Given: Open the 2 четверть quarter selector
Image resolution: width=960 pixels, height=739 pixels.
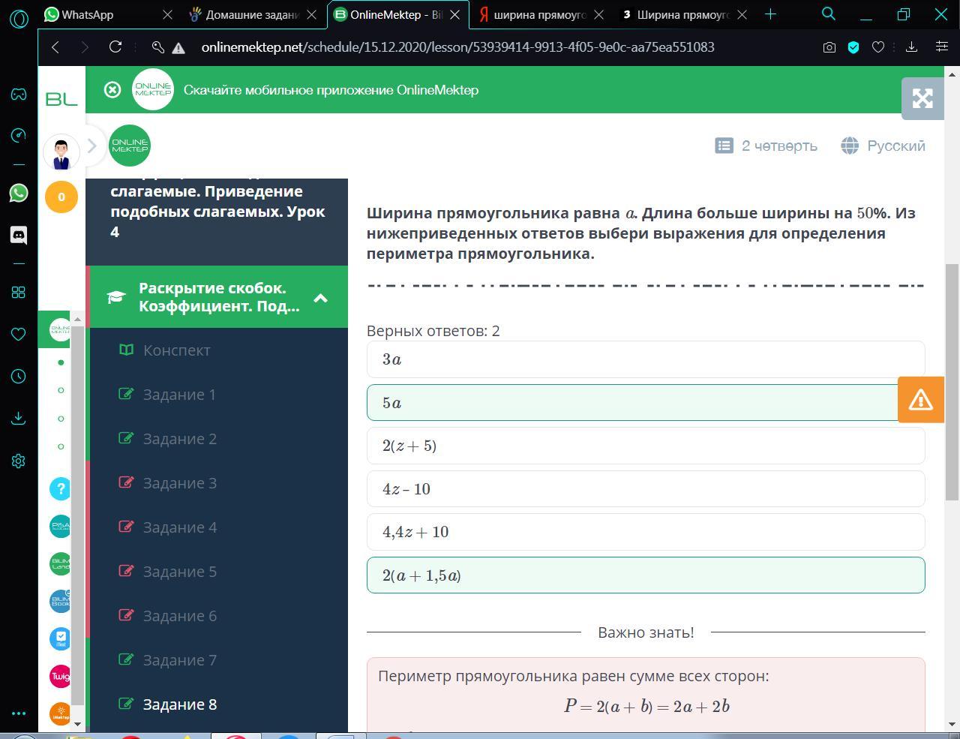Looking at the screenshot, I should pos(766,146).
